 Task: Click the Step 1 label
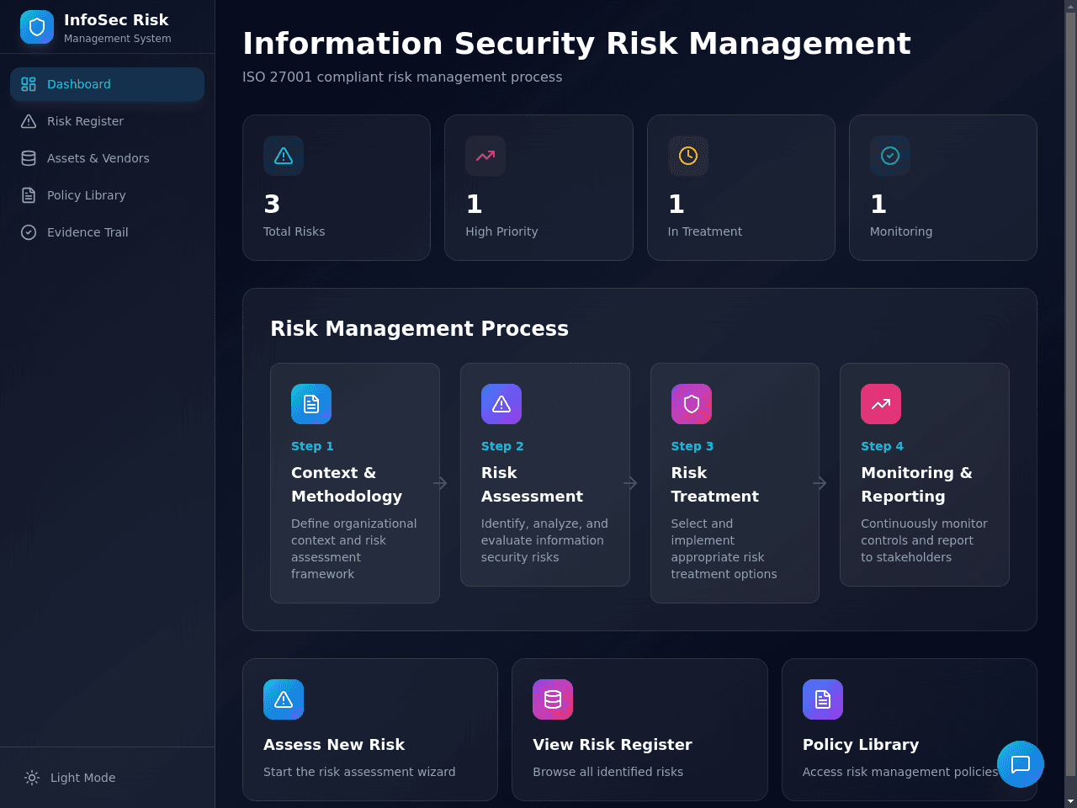312,446
